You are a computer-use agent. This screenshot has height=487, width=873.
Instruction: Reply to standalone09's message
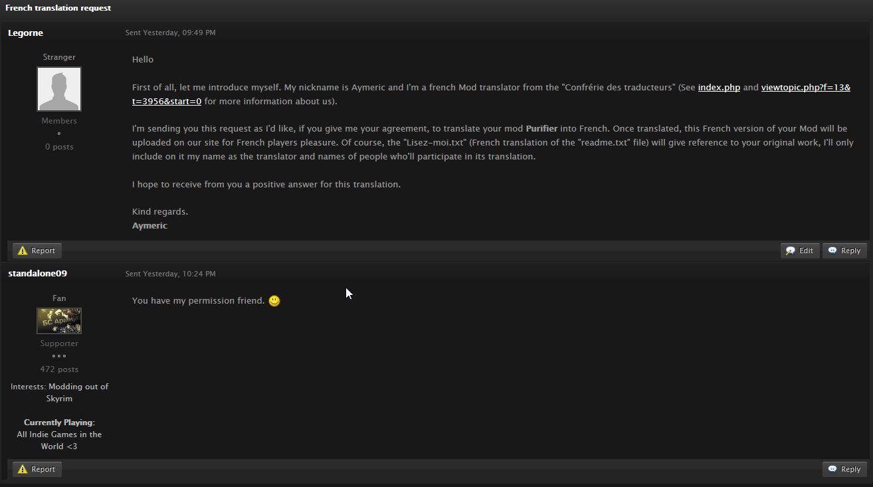coord(844,469)
